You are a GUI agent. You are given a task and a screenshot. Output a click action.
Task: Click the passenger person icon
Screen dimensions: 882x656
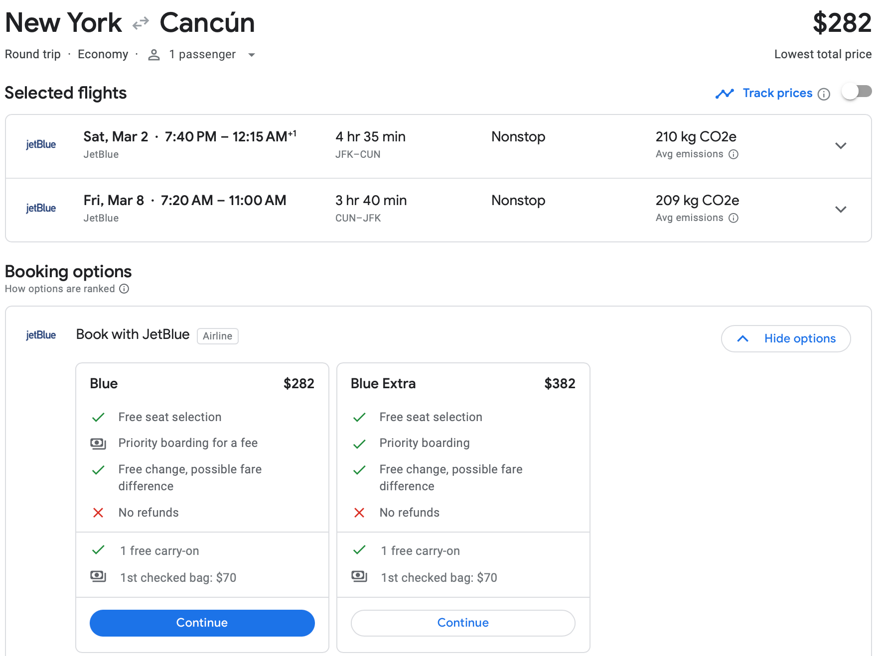pyautogui.click(x=154, y=55)
